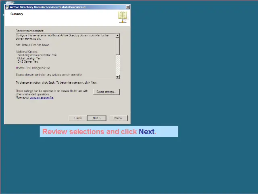Open Export settings dialog

(106, 92)
